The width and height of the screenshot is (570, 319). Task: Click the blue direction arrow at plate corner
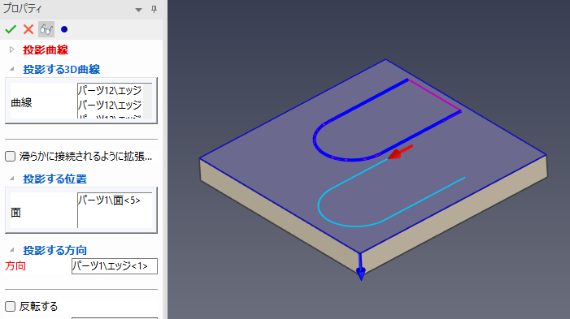click(360, 268)
